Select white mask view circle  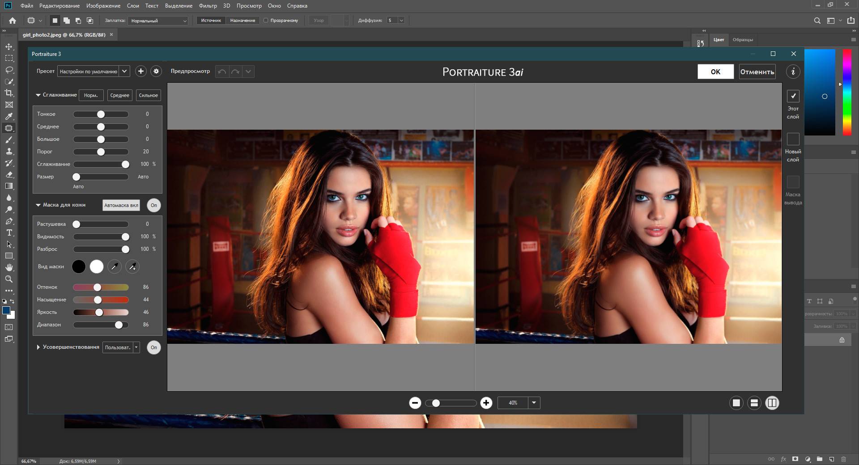point(97,266)
